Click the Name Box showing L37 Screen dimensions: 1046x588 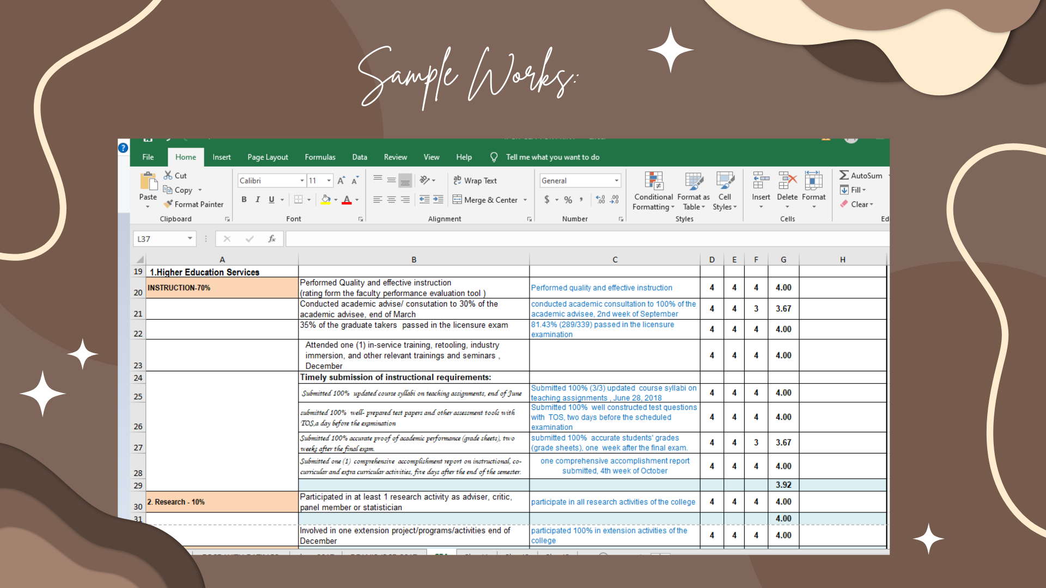point(165,239)
